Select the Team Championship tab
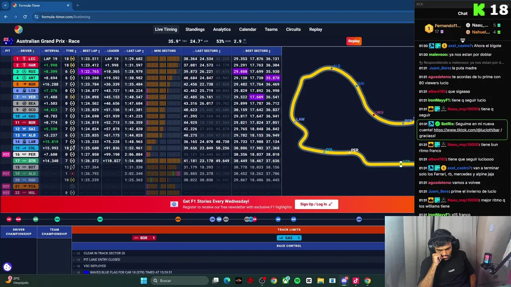 pos(54,232)
